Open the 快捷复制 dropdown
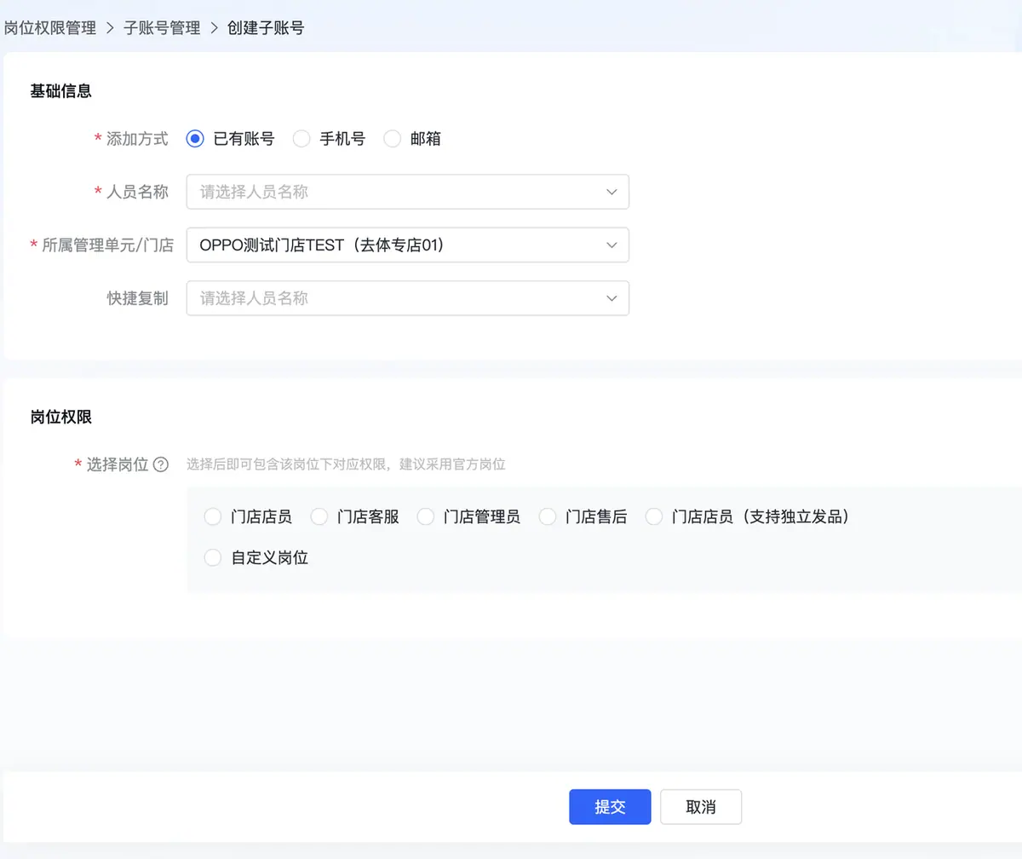This screenshot has height=859, width=1022. point(408,298)
